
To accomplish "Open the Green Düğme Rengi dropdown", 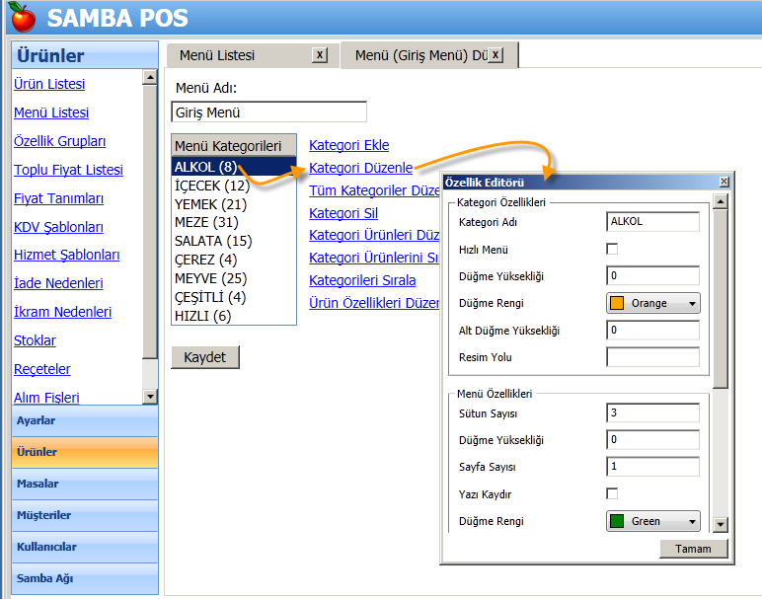I will tap(653, 521).
